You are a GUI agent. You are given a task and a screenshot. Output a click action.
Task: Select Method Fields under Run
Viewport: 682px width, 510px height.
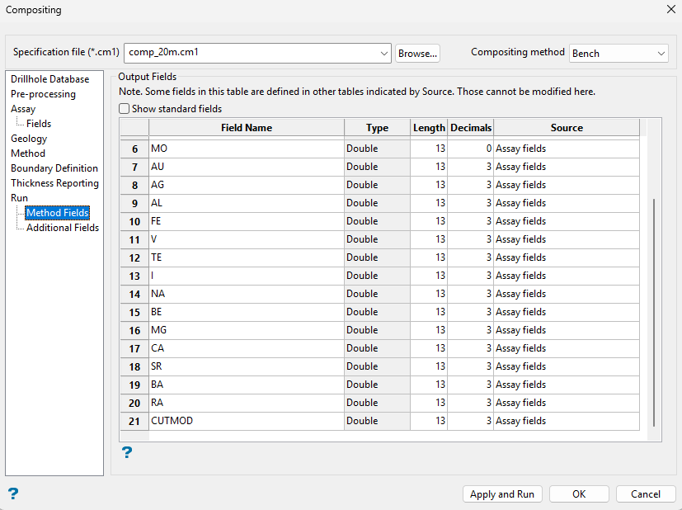point(58,212)
